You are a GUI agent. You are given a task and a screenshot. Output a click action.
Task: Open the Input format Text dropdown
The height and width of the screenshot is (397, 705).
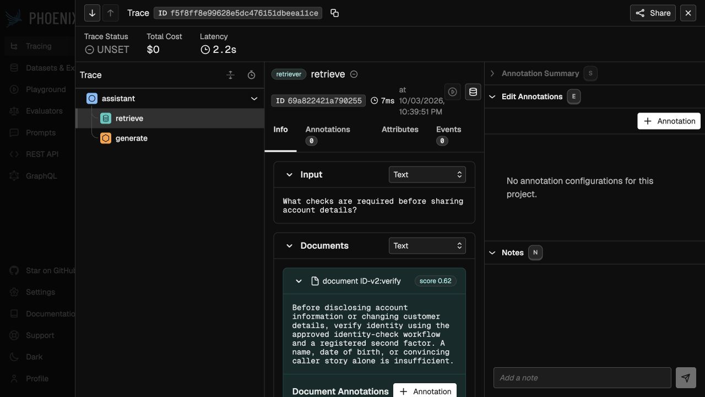[x=427, y=175]
